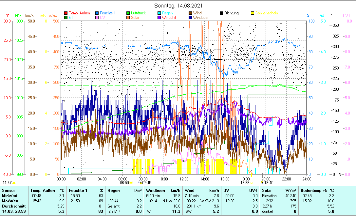Click the cyan Regen legend square
356x216 pixels.
tap(159, 13)
